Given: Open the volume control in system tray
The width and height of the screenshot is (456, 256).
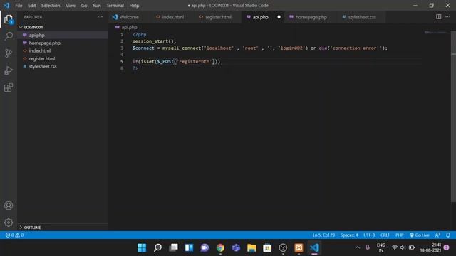Looking at the screenshot, I should click(403, 247).
